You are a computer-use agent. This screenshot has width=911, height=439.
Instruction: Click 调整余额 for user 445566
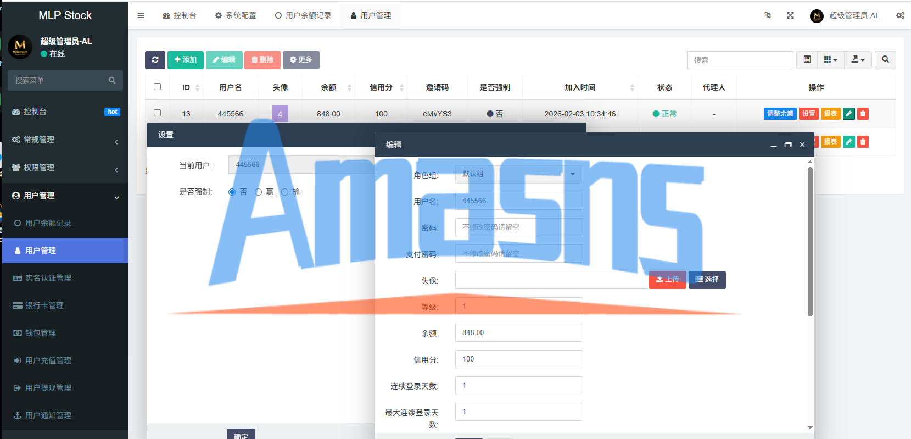tap(780, 114)
